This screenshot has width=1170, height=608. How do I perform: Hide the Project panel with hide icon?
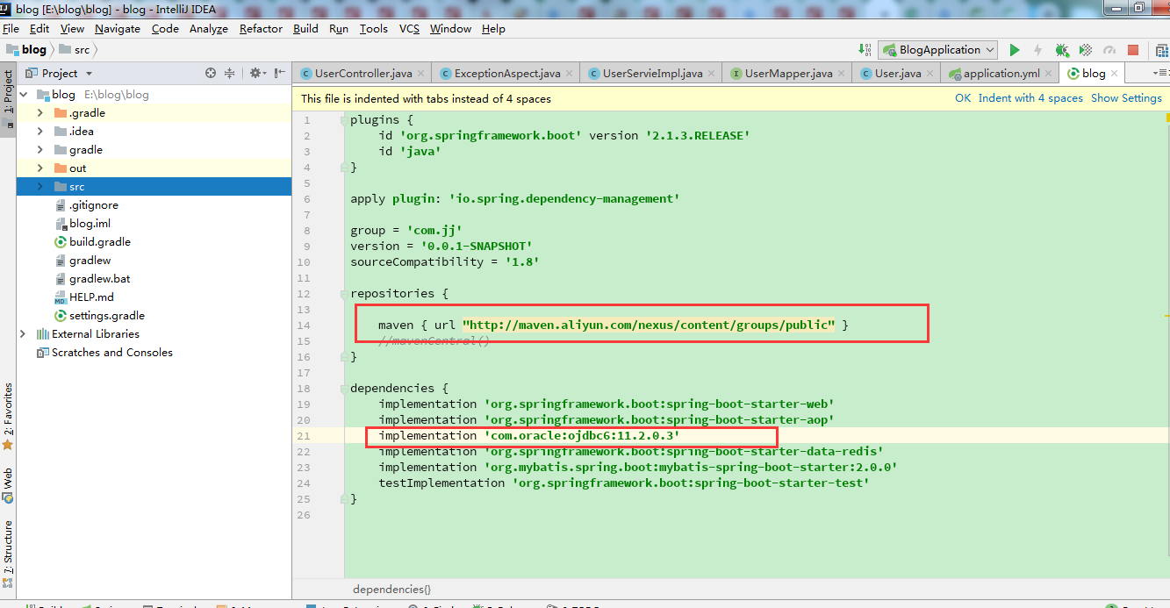(280, 73)
